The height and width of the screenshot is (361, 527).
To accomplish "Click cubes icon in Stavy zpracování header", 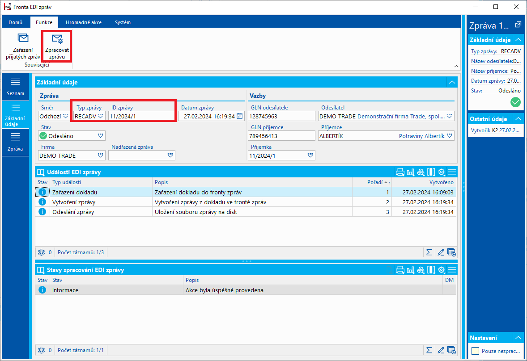I will (x=421, y=270).
